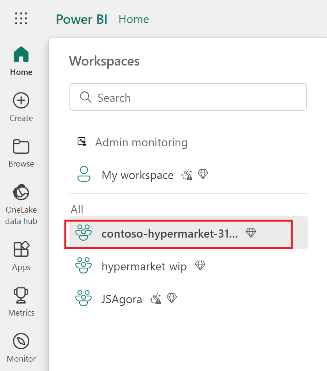Click the trial warning icon beside JSAgora
The height and width of the screenshot is (371, 327).
coord(155,298)
